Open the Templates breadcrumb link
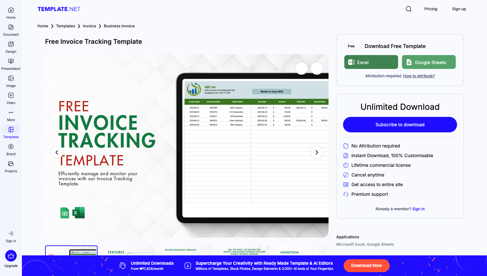The image size is (487, 276). [x=65, y=26]
